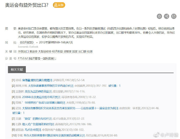Open classification code F752.62 link
The width and height of the screenshot is (180, 139).
(x=23, y=58)
